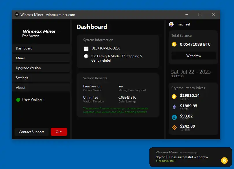Click the 1.89683509 BTC amount in notification
This screenshot has height=169, width=234.
(x=165, y=161)
